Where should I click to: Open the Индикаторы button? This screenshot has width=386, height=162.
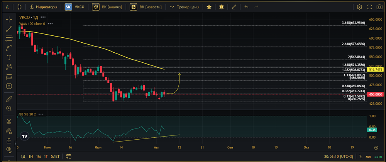(x=44, y=7)
